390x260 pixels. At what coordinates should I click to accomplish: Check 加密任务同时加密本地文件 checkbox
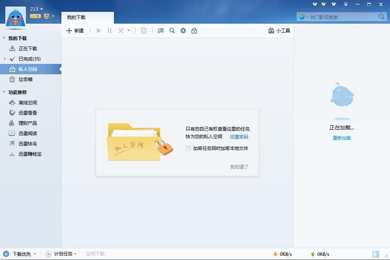click(189, 148)
